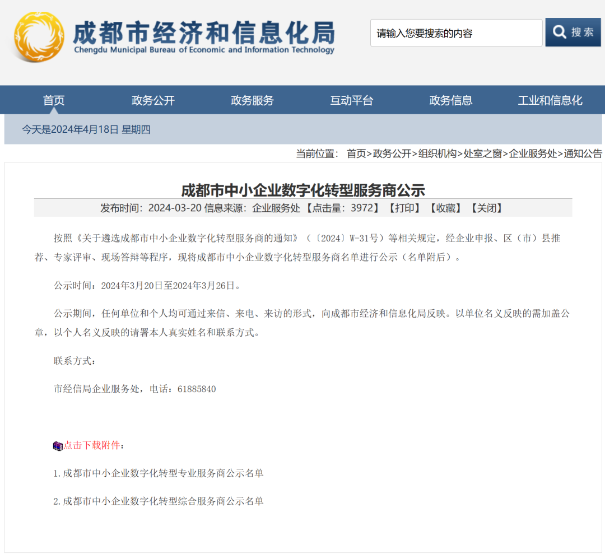Screen dimensions: 605x554
Task: Select 互动平台 in the navigation bar
Action: [x=351, y=100]
